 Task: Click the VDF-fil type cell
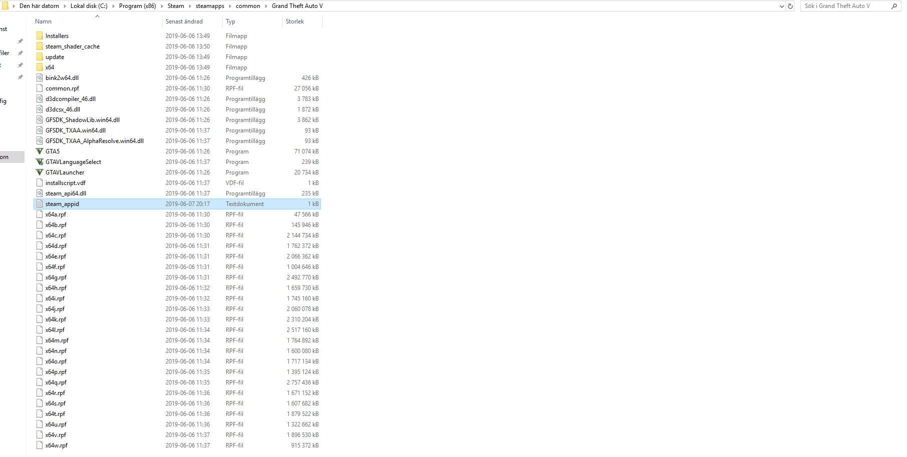[235, 183]
